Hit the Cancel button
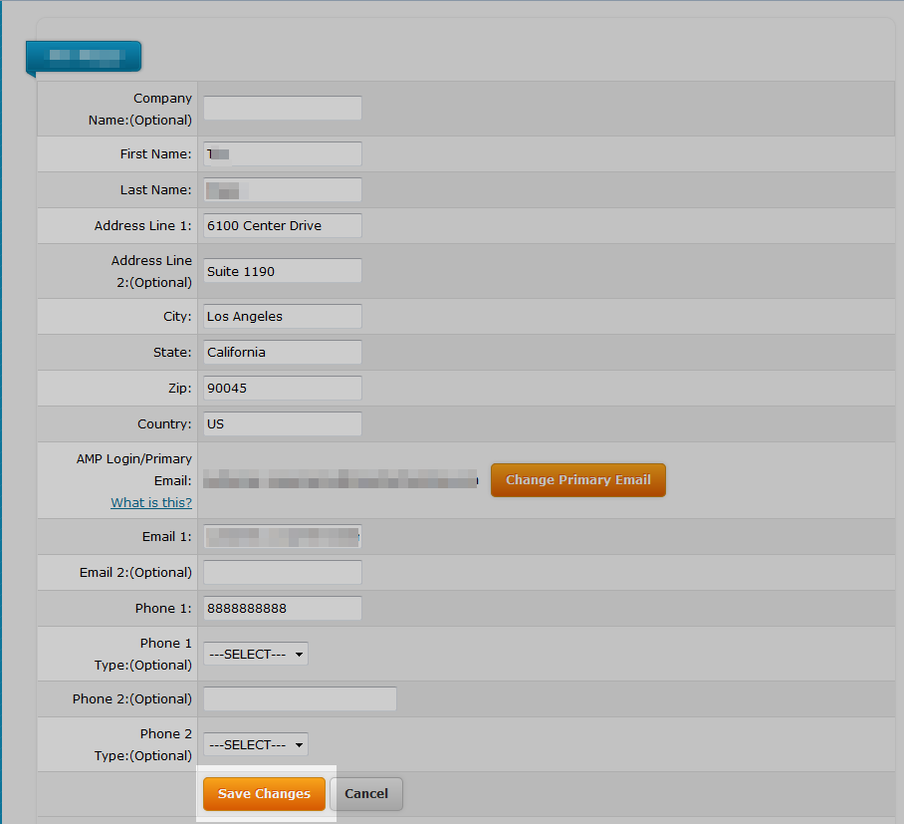This screenshot has height=824, width=904. pyautogui.click(x=366, y=794)
